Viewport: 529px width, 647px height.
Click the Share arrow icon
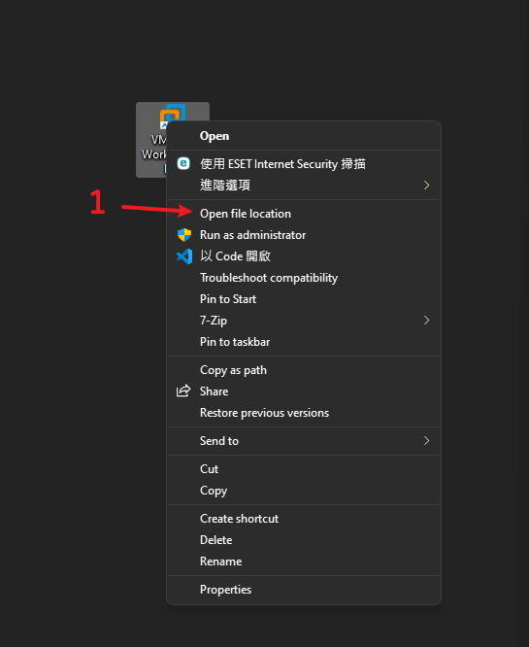pos(183,391)
